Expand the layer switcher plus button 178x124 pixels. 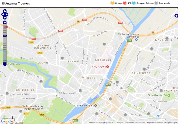click(x=176, y=16)
